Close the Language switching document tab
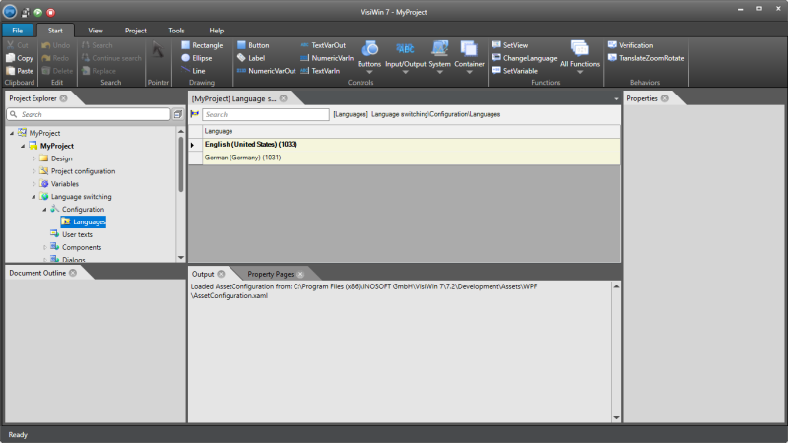This screenshot has height=443, width=788. point(284,98)
